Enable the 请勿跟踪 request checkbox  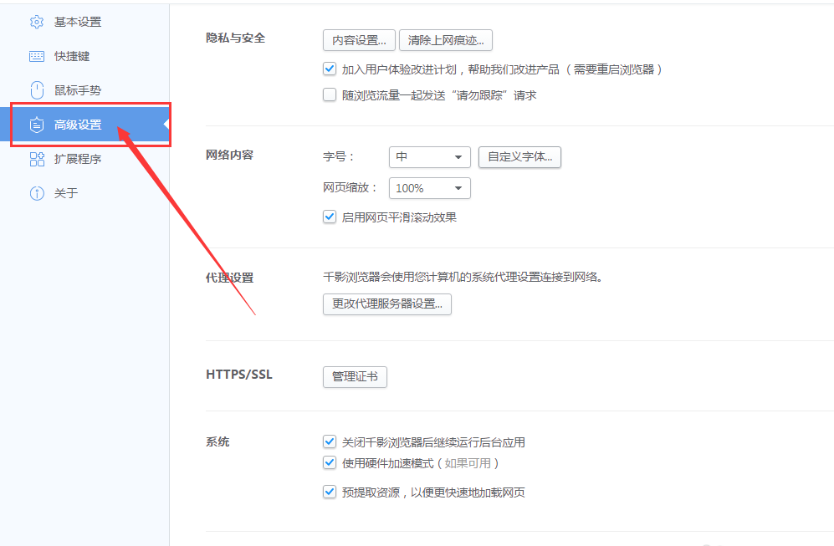coord(330,94)
